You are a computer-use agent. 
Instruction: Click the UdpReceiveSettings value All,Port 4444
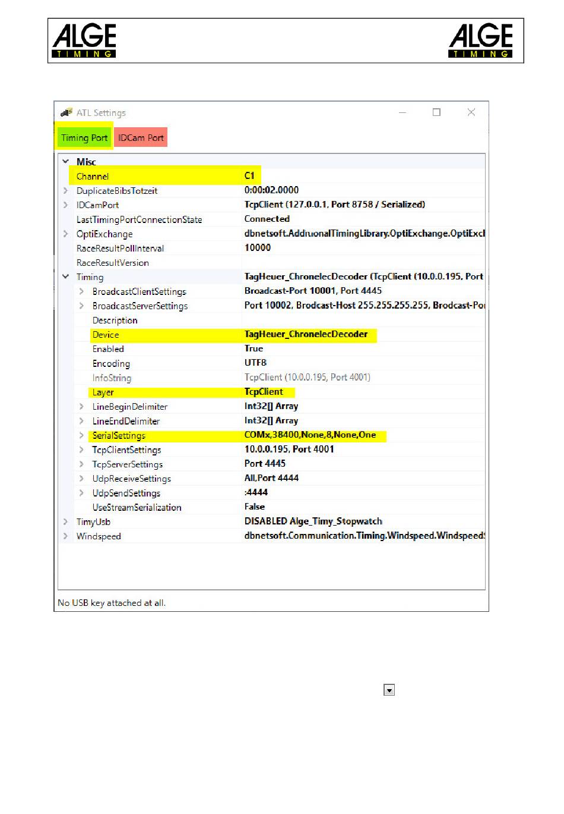tap(271, 477)
